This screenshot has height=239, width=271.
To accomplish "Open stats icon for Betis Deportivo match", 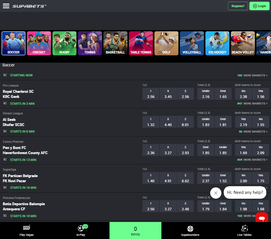I will click(5, 215).
